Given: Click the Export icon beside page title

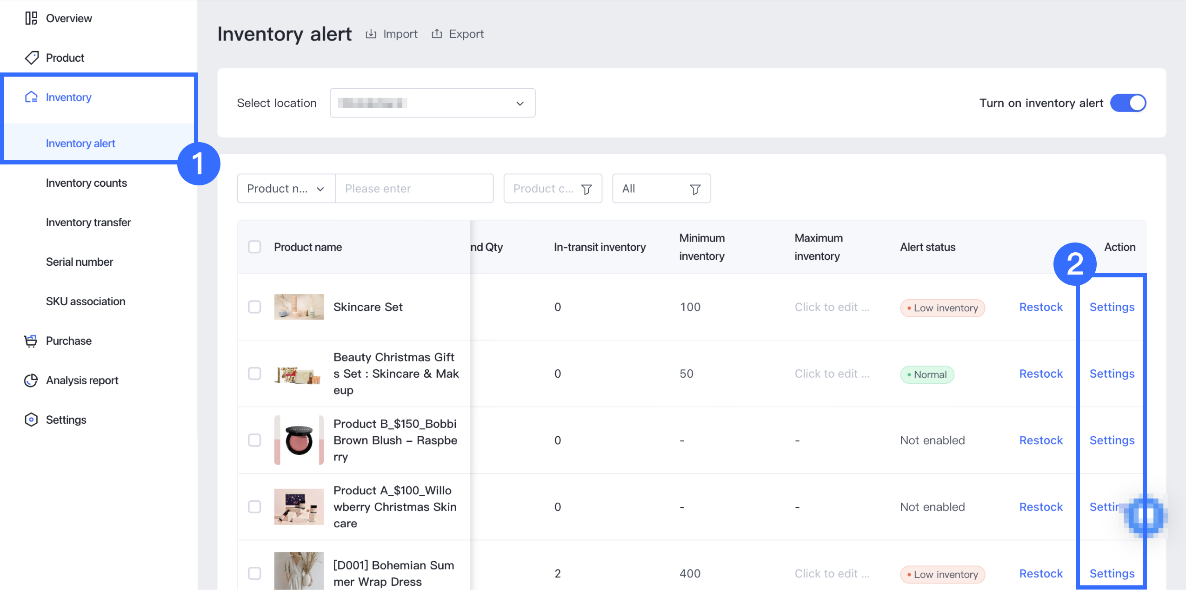Looking at the screenshot, I should click(436, 34).
